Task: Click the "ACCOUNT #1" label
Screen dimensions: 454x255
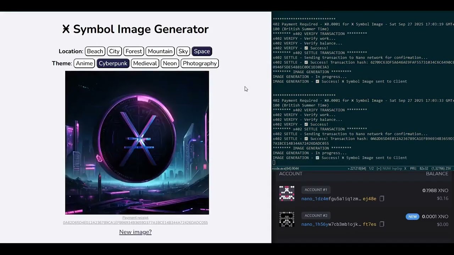Action: pyautogui.click(x=316, y=190)
